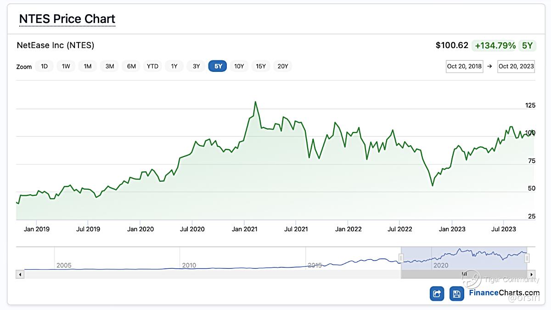
Task: Select the 1M zoom range
Action: [88, 66]
